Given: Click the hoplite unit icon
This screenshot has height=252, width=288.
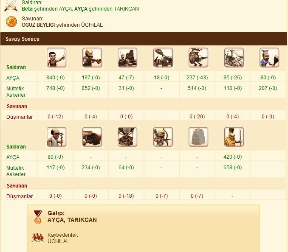Looking at the screenshot, I should [x=234, y=137].
